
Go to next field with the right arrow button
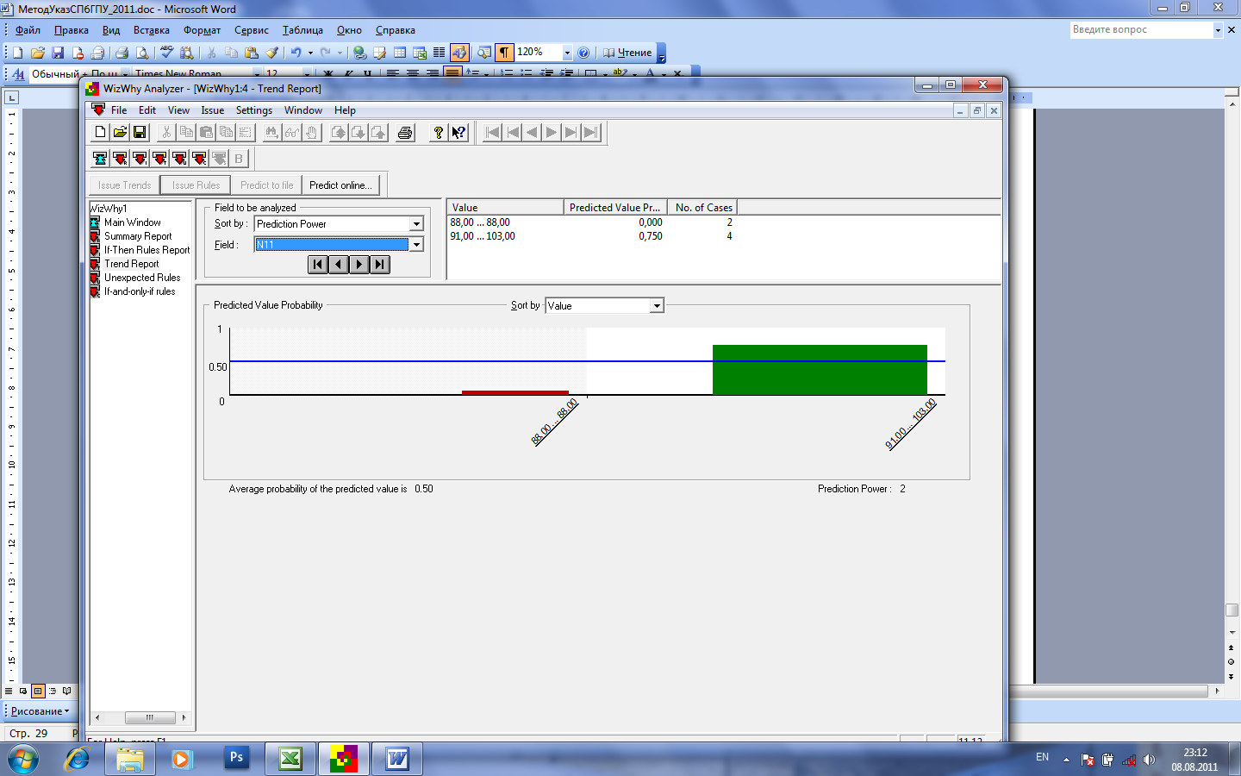(x=359, y=265)
